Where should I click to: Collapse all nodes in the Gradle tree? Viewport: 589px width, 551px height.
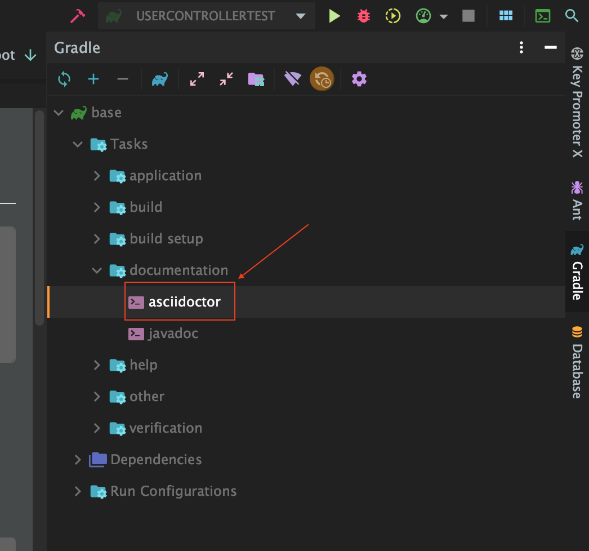[x=226, y=79]
